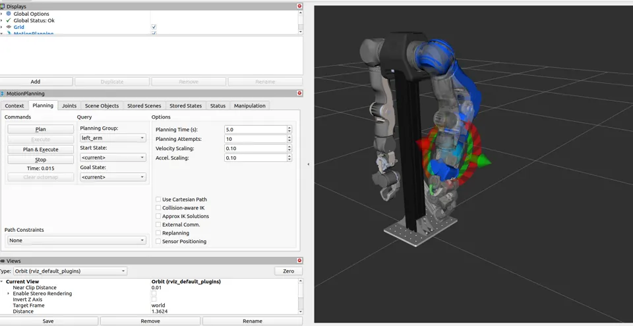Open the Start State dropdown
This screenshot has height=326, width=633.
coord(113,158)
